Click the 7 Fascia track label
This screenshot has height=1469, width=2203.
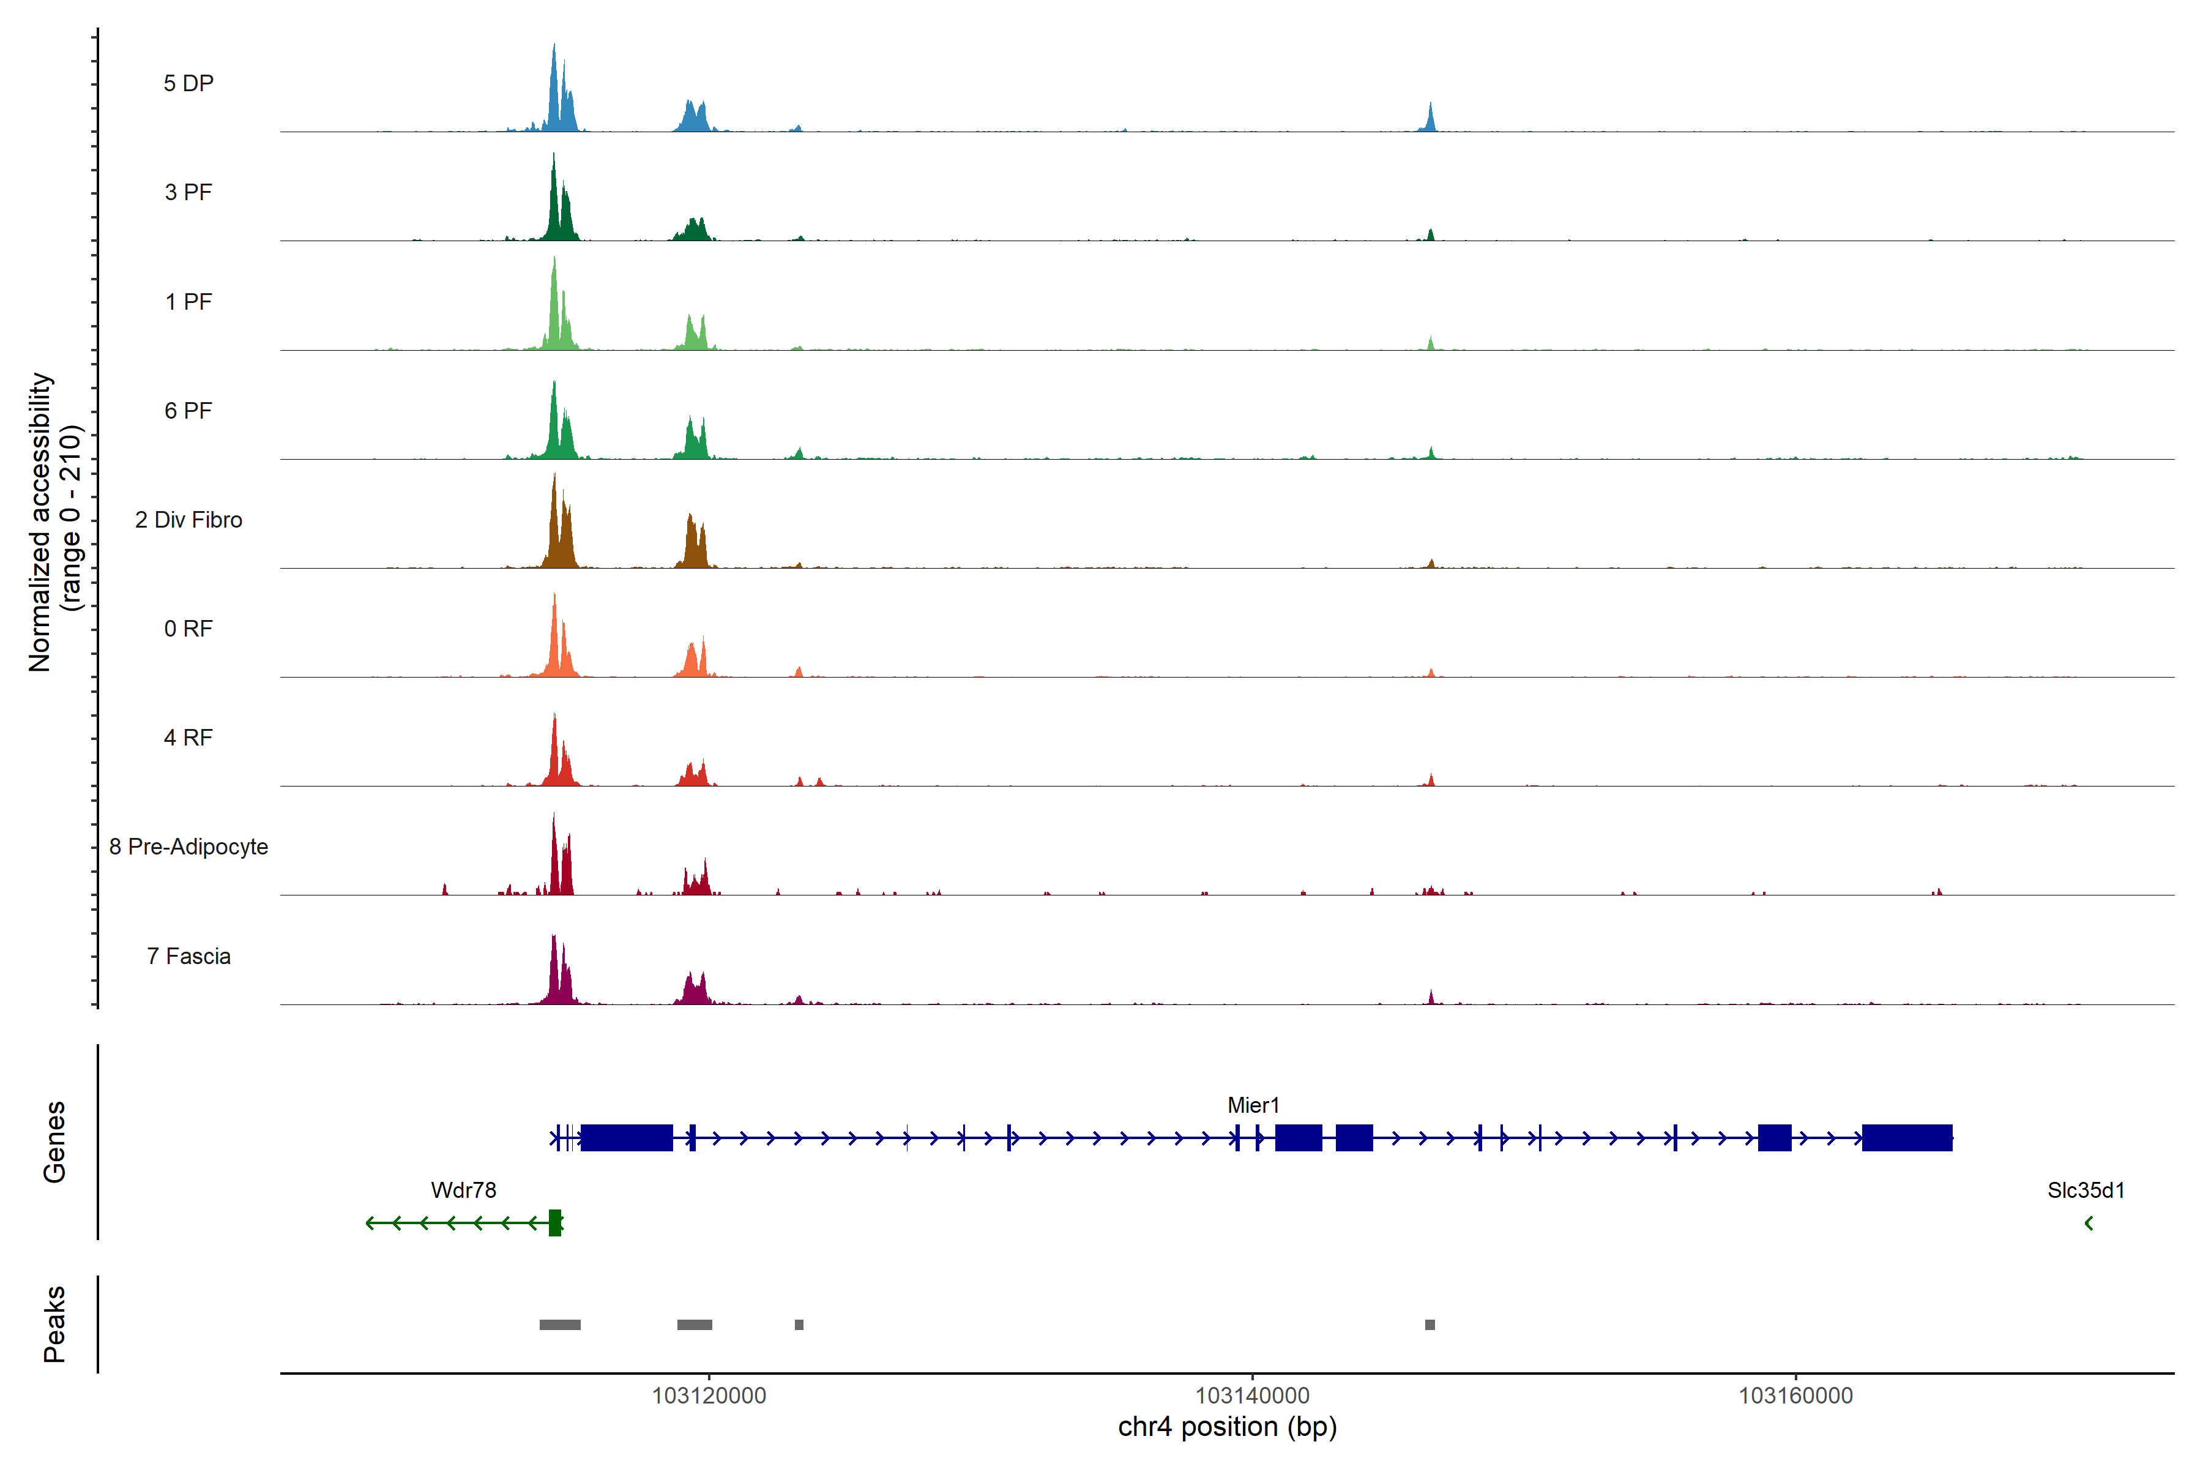(x=188, y=957)
